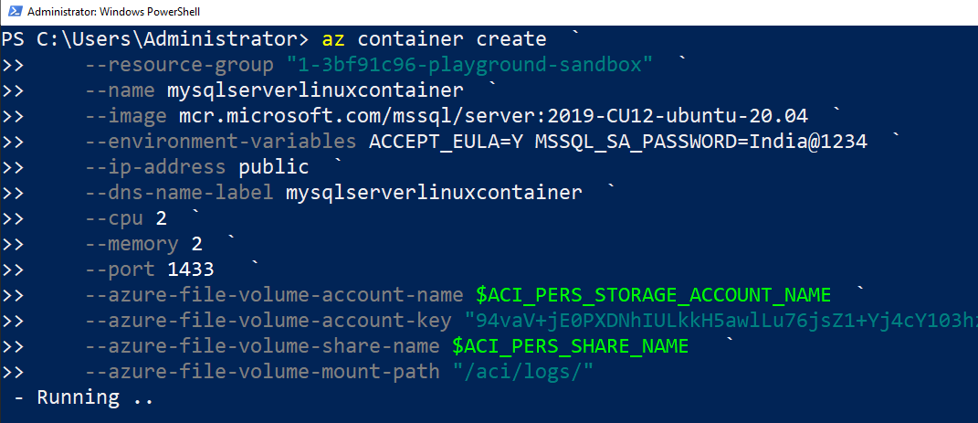This screenshot has width=978, height=423.
Task: Click the PS C:\Users\Administrator prompt text
Action: (154, 39)
